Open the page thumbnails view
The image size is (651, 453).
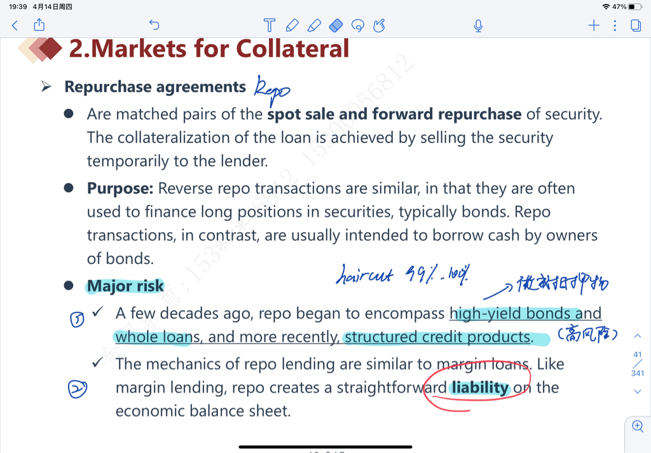[636, 25]
